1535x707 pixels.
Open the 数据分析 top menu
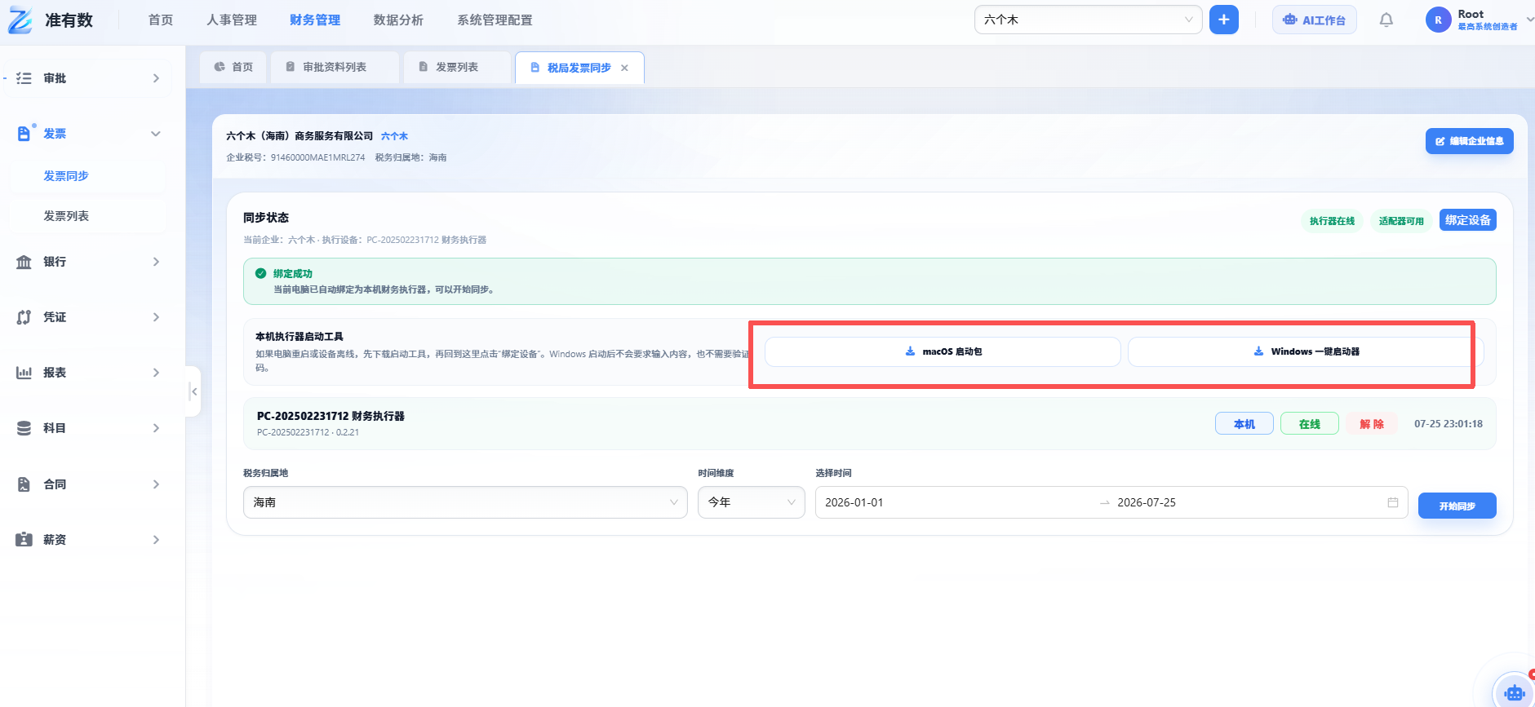[398, 20]
